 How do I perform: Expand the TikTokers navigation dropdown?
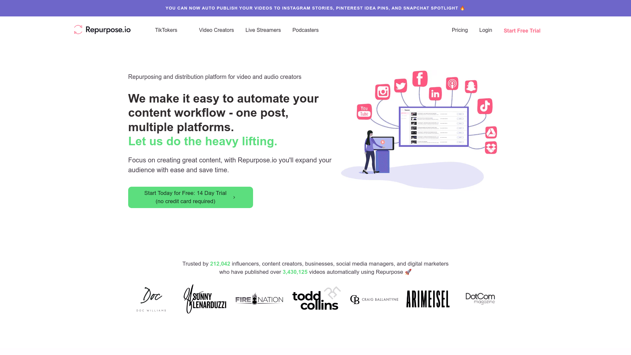tap(166, 30)
